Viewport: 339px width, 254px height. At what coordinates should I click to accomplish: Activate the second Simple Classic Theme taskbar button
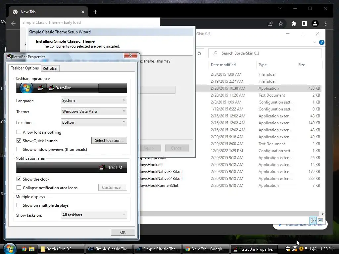pos(157,249)
